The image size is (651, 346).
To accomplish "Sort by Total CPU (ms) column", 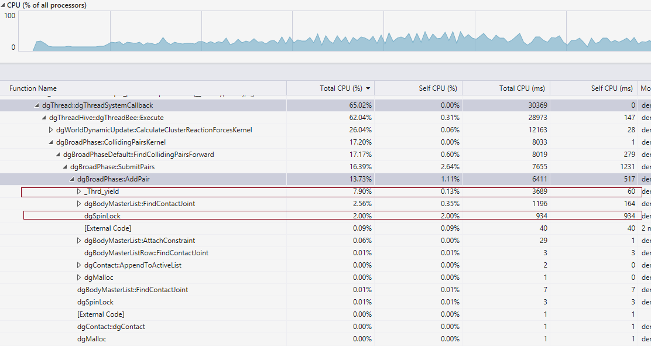I will pyautogui.click(x=522, y=88).
